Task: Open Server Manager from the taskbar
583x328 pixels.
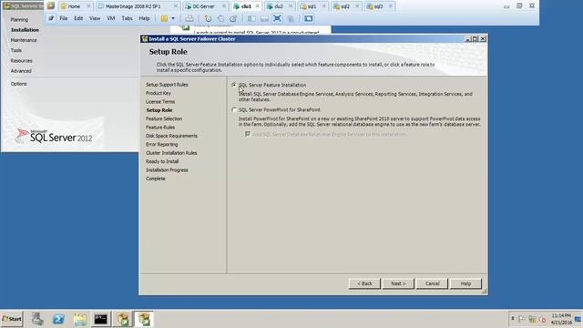Action: tap(37, 319)
